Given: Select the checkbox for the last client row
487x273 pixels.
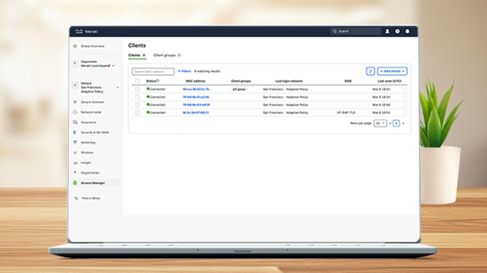Looking at the screenshot, I should [137, 112].
